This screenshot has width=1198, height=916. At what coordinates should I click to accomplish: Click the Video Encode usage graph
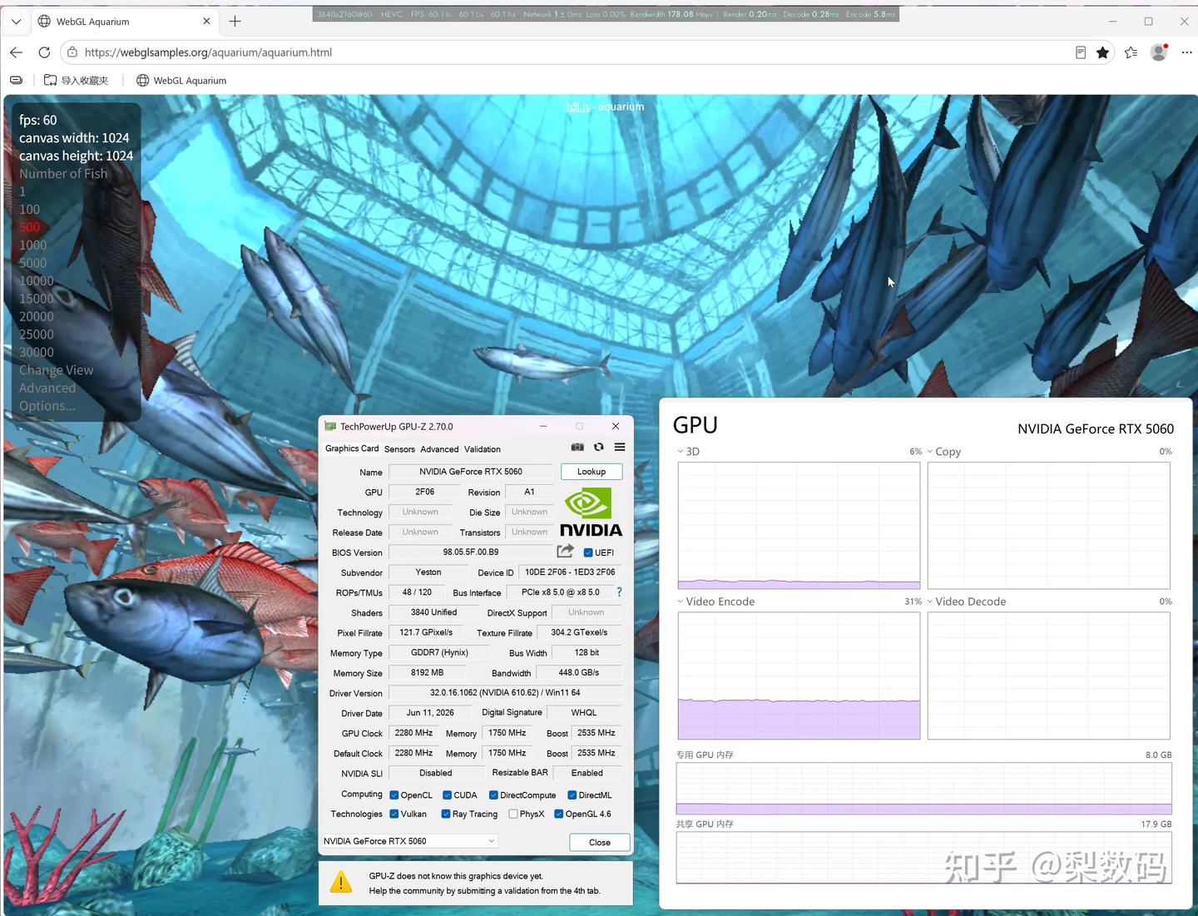click(799, 676)
